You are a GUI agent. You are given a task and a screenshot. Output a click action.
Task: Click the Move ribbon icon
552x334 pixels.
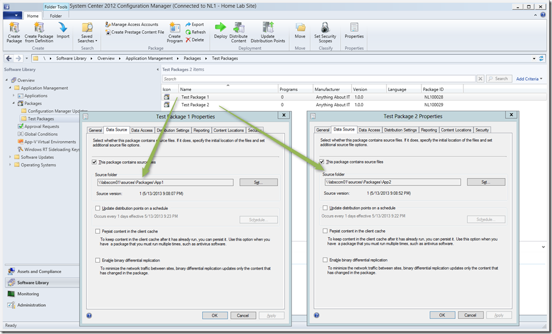(x=300, y=27)
